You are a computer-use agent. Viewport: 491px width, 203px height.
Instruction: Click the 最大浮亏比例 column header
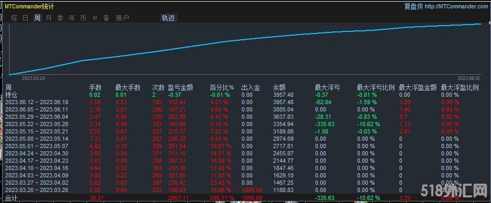(376, 88)
